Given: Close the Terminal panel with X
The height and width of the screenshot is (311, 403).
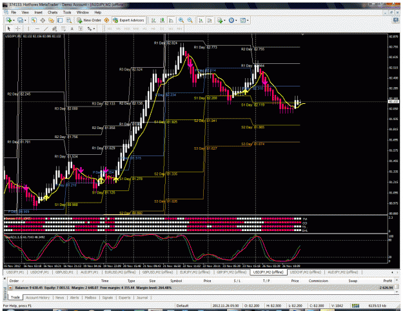Looking at the screenshot, I should pyautogui.click(x=5, y=278).
